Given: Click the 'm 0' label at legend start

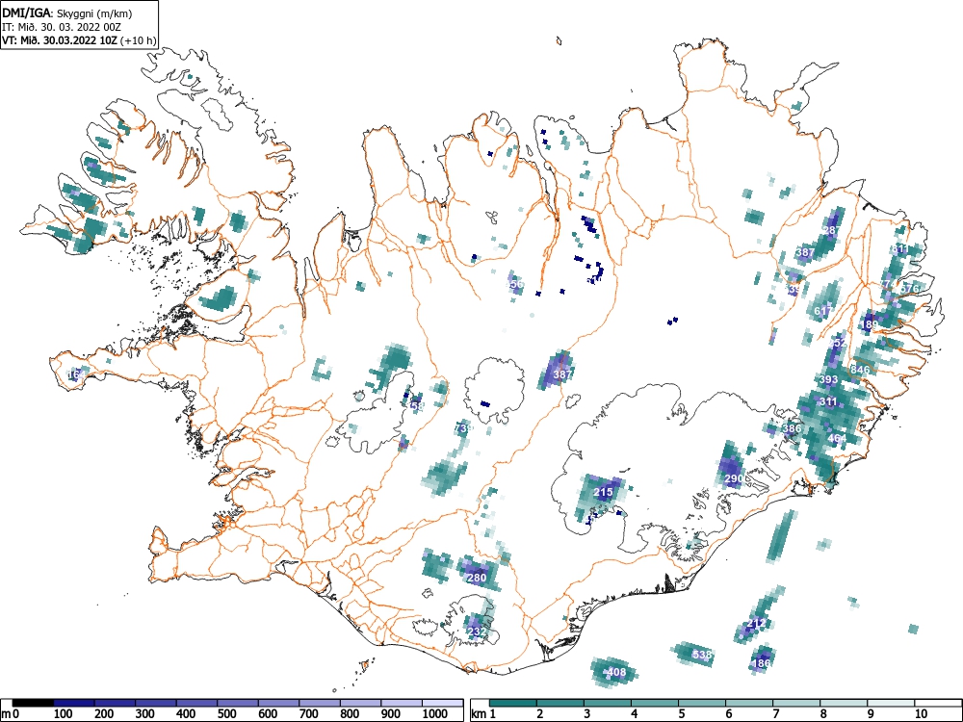Looking at the screenshot, I should 11,713.
